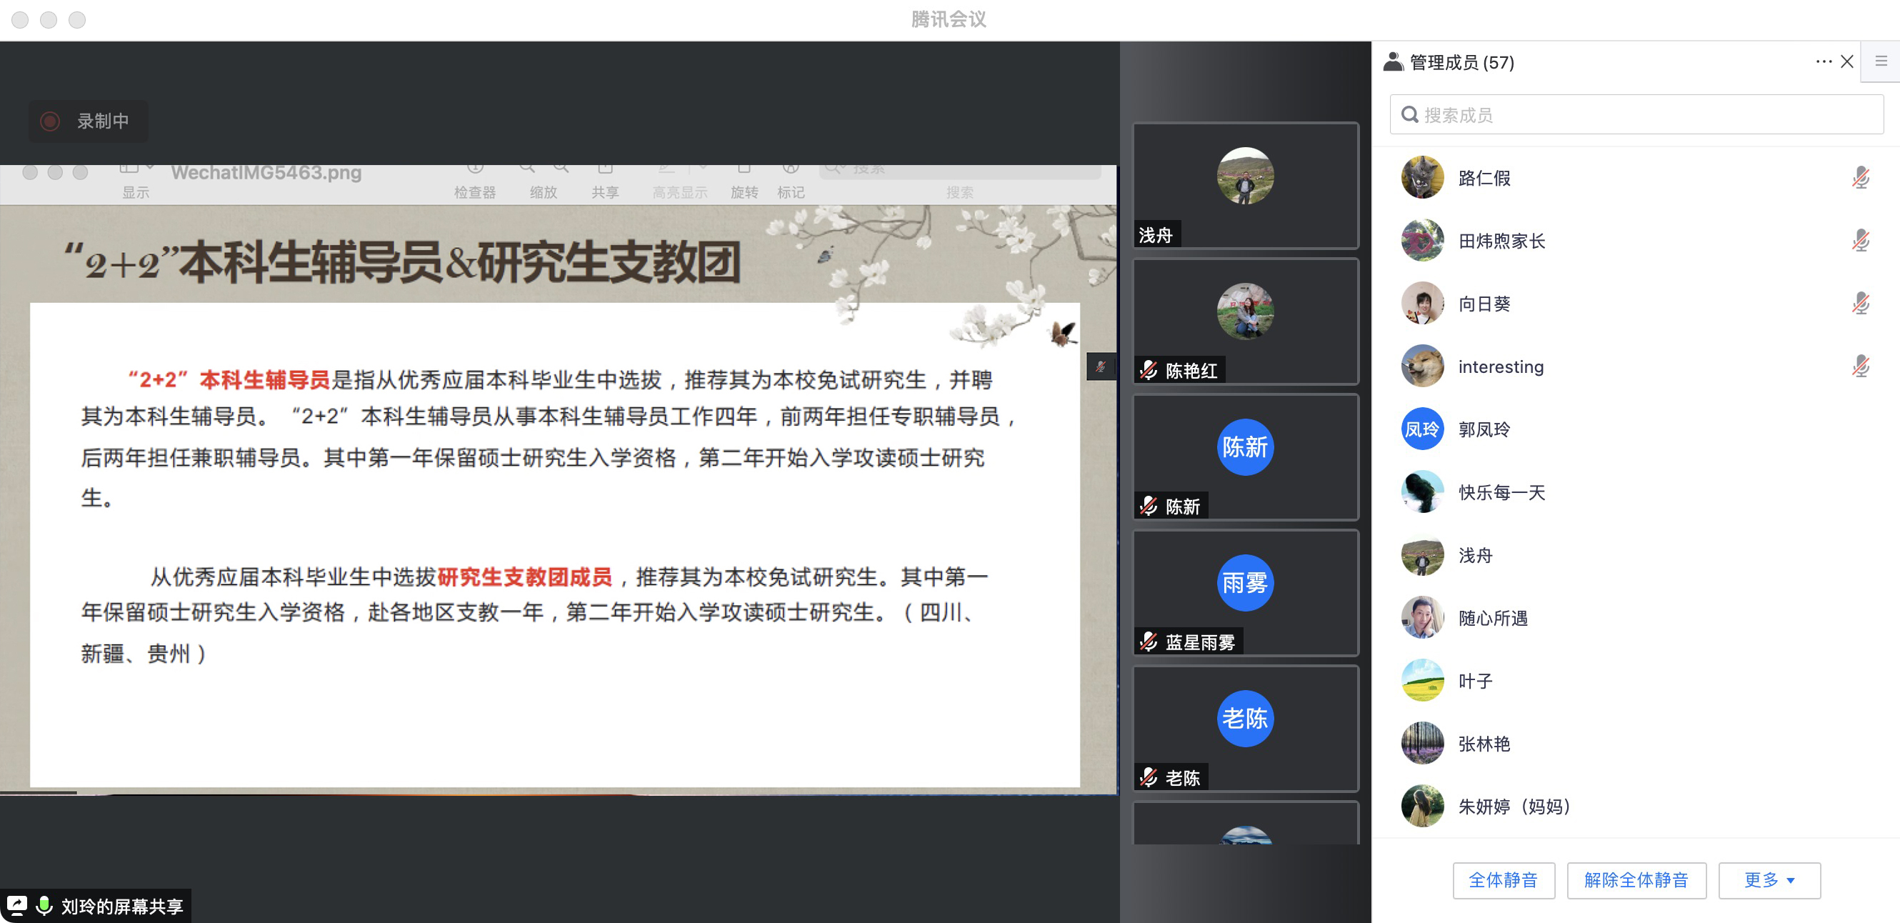Click the search magnifier icon in member search

tap(1409, 115)
